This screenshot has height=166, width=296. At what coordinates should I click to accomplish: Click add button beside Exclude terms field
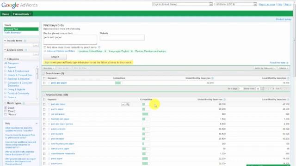pos(36,54)
